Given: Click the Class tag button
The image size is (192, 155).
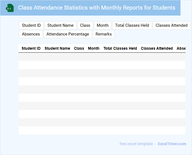Looking at the screenshot, I should (85, 25).
